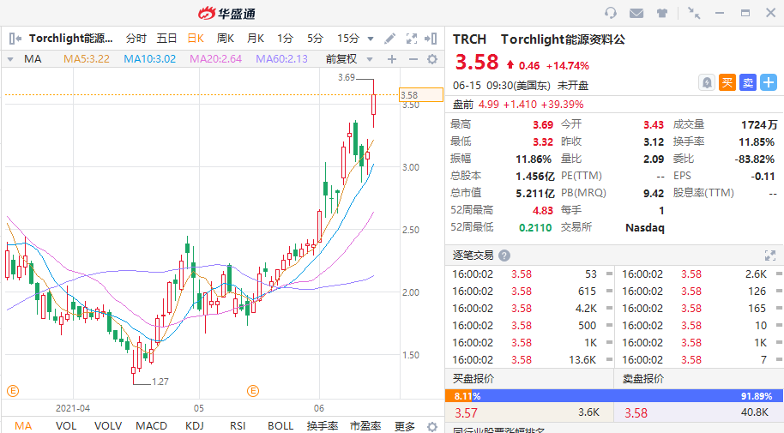
Task: Open MA indicator settings gear
Action: point(432,59)
